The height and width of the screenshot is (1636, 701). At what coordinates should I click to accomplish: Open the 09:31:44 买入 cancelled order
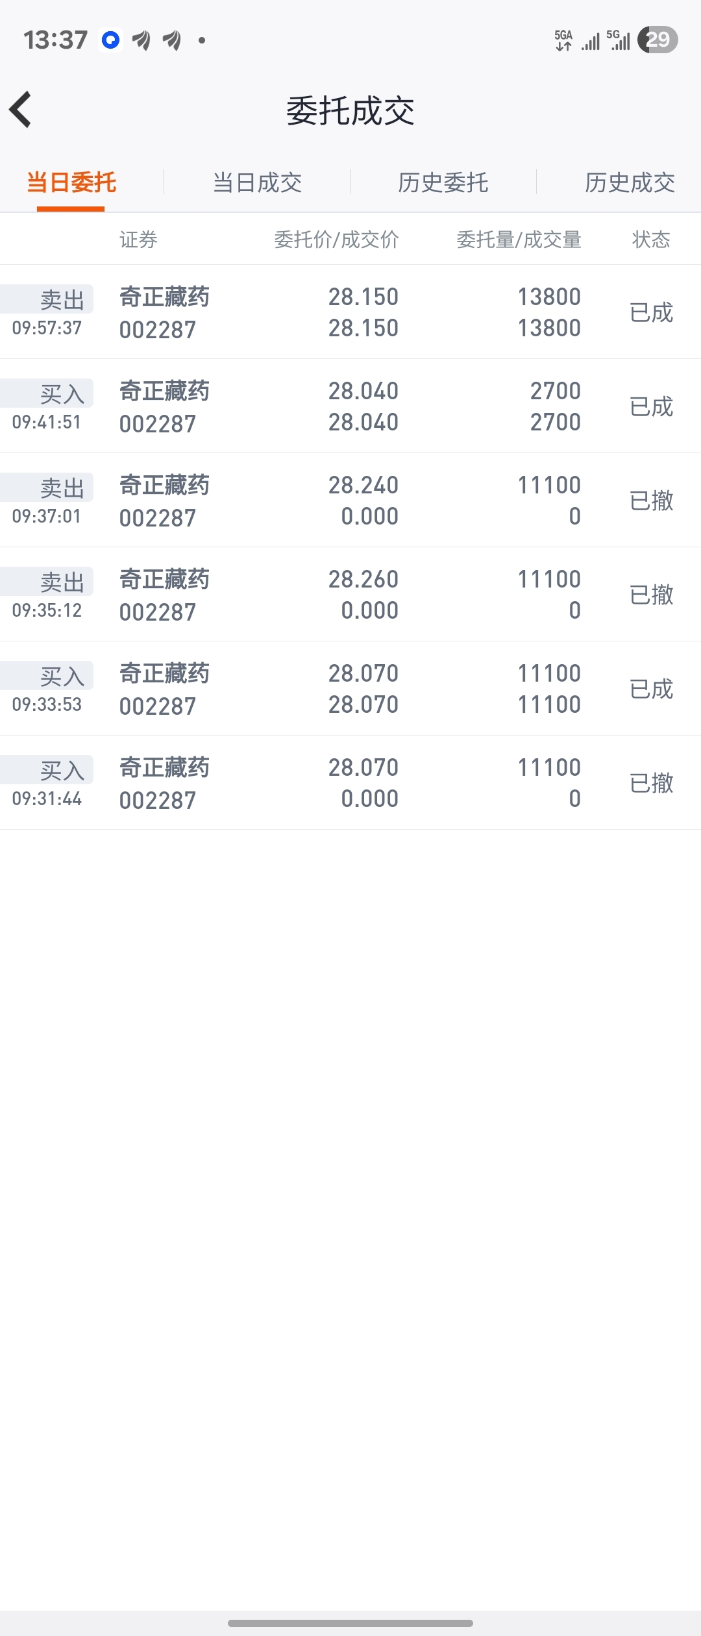coord(350,783)
